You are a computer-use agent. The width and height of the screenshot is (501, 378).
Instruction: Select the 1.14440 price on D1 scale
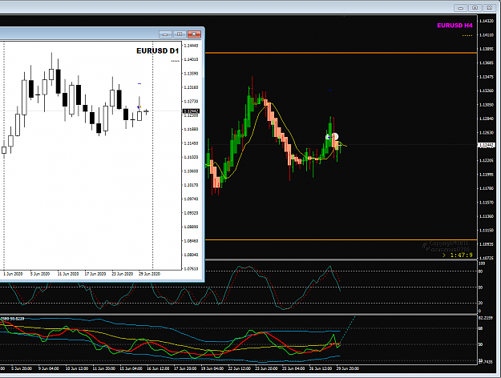coord(191,46)
